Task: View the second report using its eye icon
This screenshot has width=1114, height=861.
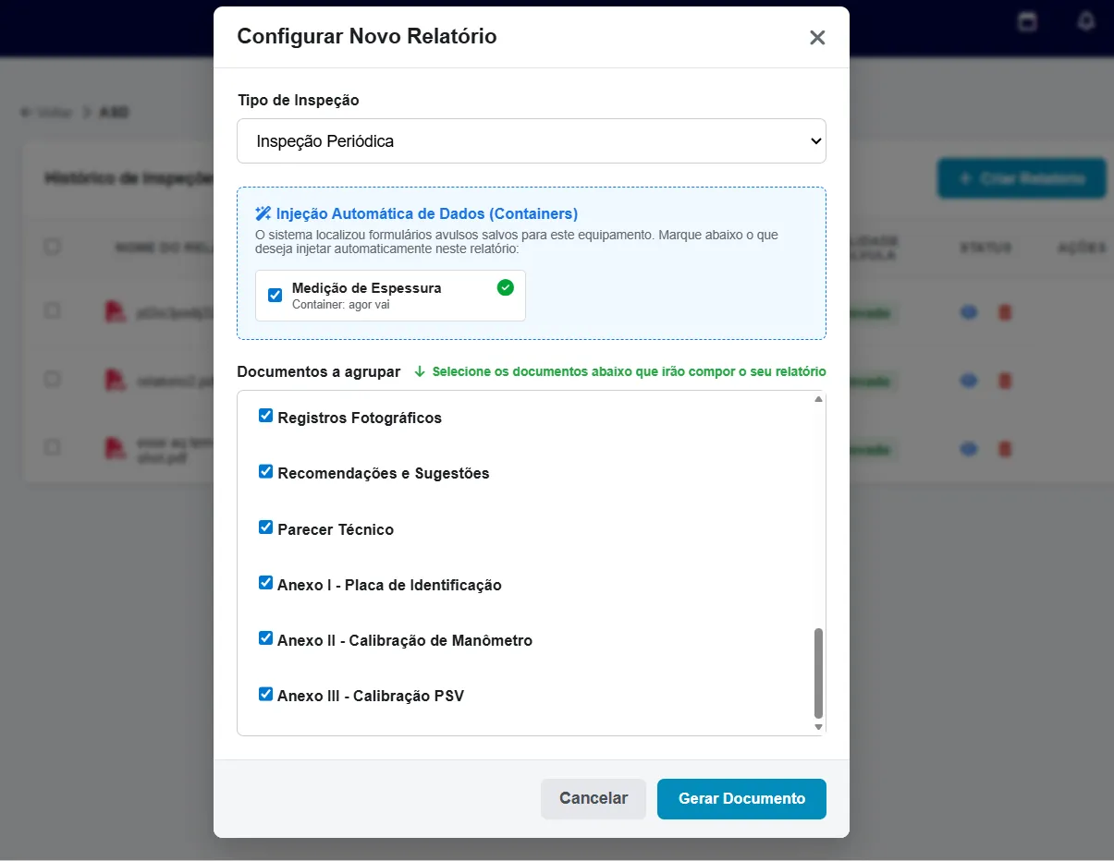Action: click(968, 381)
